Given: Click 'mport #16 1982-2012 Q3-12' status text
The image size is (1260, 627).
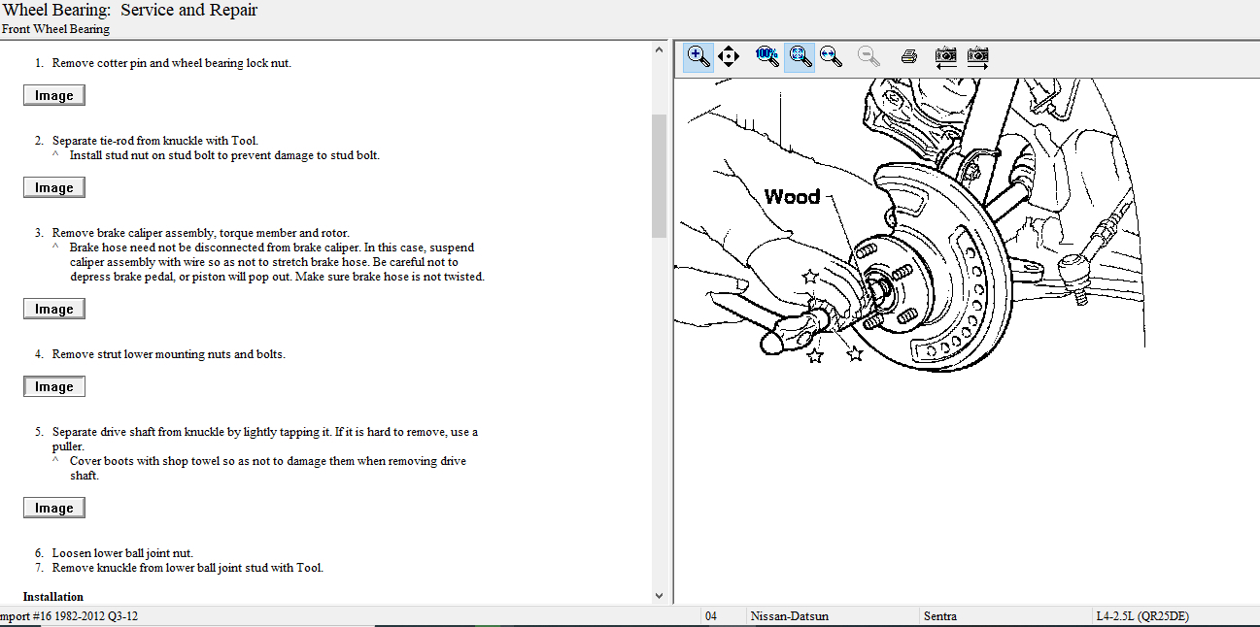Looking at the screenshot, I should 69,616.
